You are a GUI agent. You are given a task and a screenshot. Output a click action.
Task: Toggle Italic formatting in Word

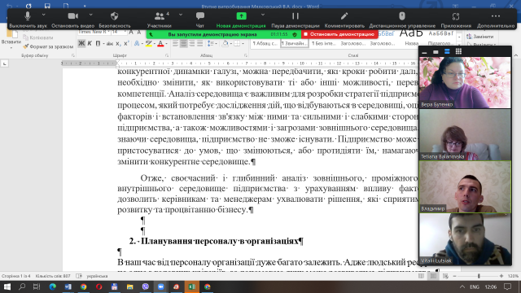pos(90,43)
